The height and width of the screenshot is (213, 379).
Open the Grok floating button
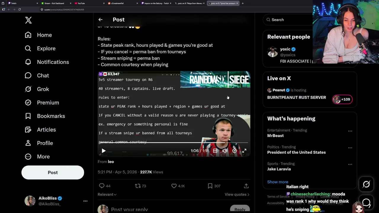click(x=366, y=184)
